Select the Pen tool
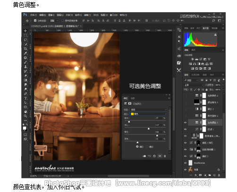Screen dimensions: 237x192 pyautogui.click(x=25, y=94)
